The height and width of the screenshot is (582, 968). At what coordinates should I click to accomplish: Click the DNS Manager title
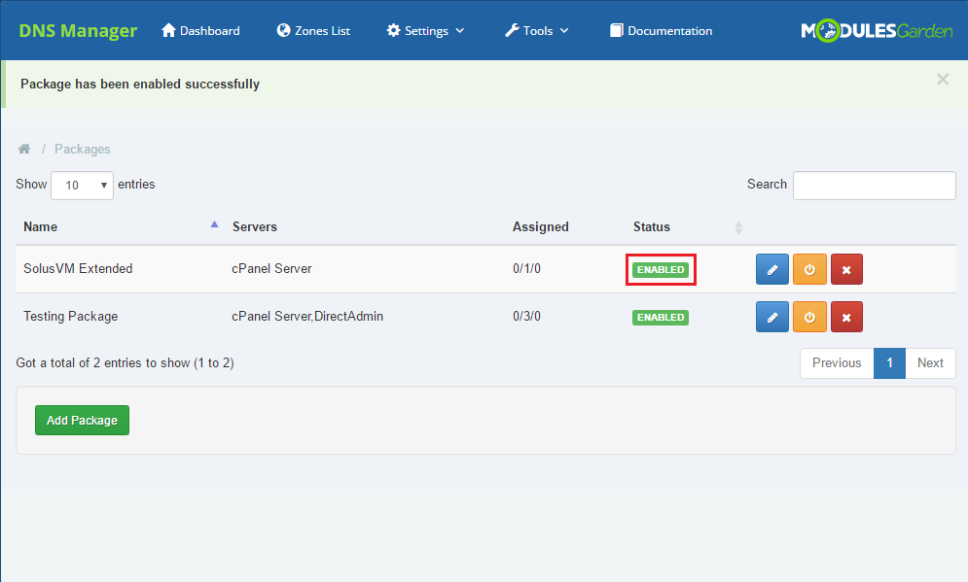click(x=78, y=30)
